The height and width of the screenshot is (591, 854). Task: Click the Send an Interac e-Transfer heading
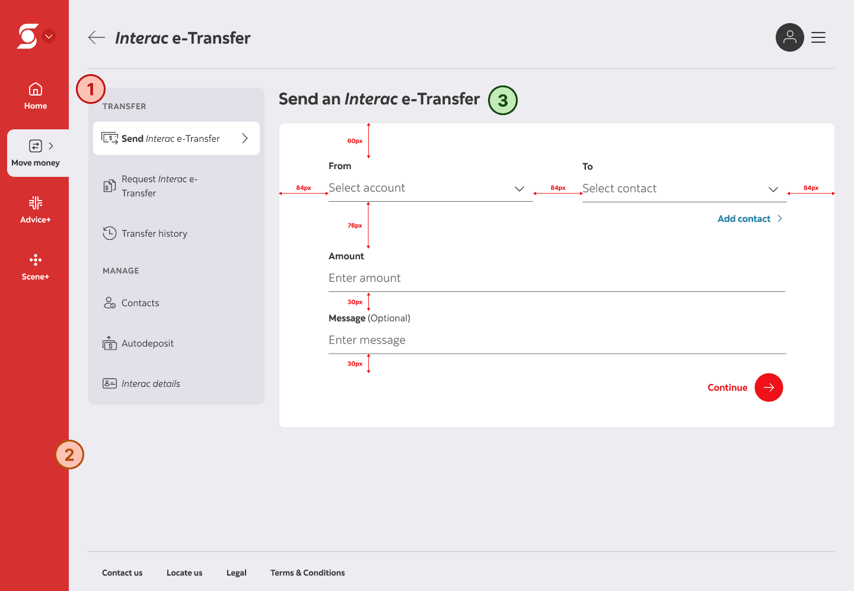click(x=380, y=99)
